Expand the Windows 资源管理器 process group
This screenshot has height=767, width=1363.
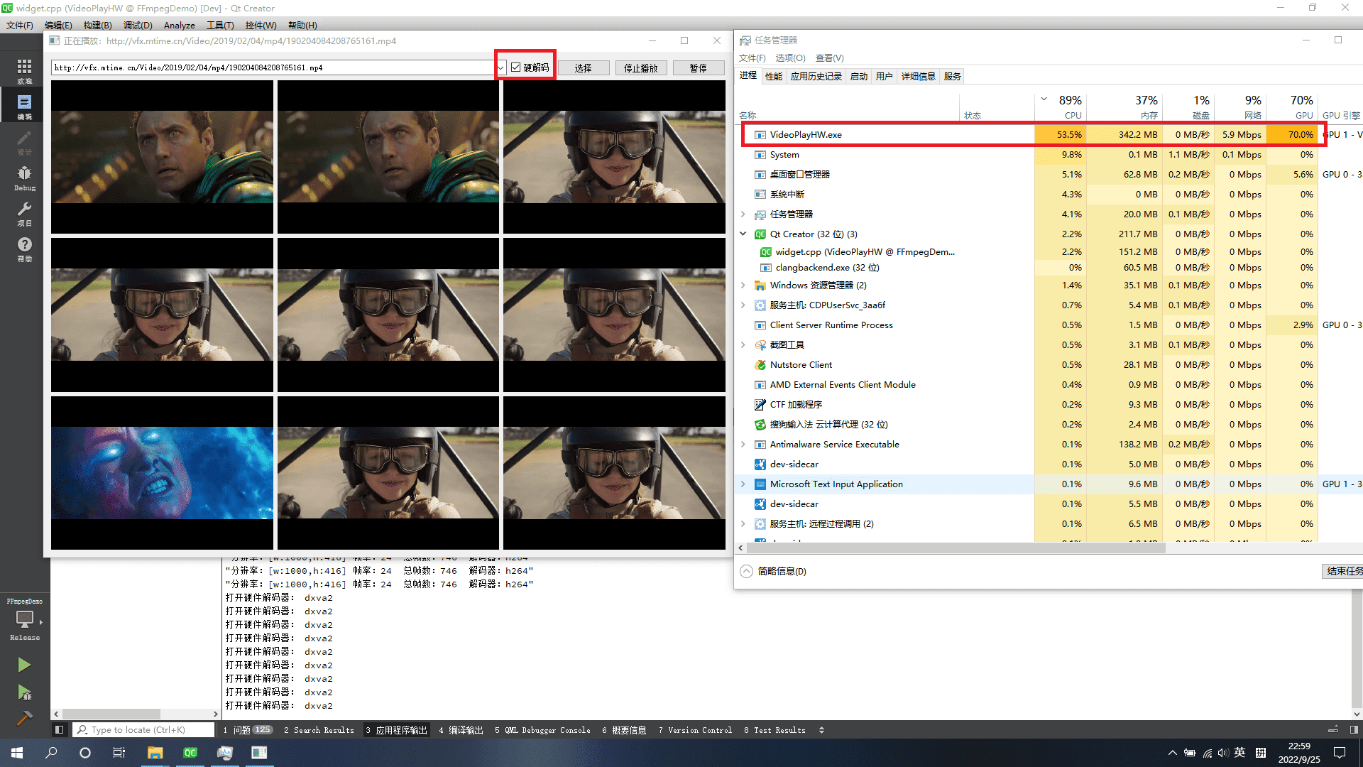click(743, 285)
